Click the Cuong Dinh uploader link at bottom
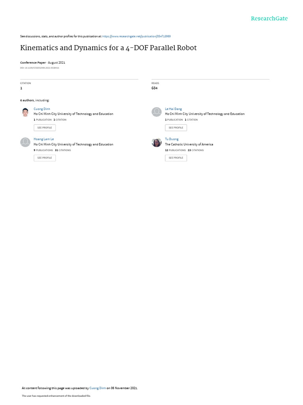The height and width of the screenshot is (405, 303). (97, 388)
